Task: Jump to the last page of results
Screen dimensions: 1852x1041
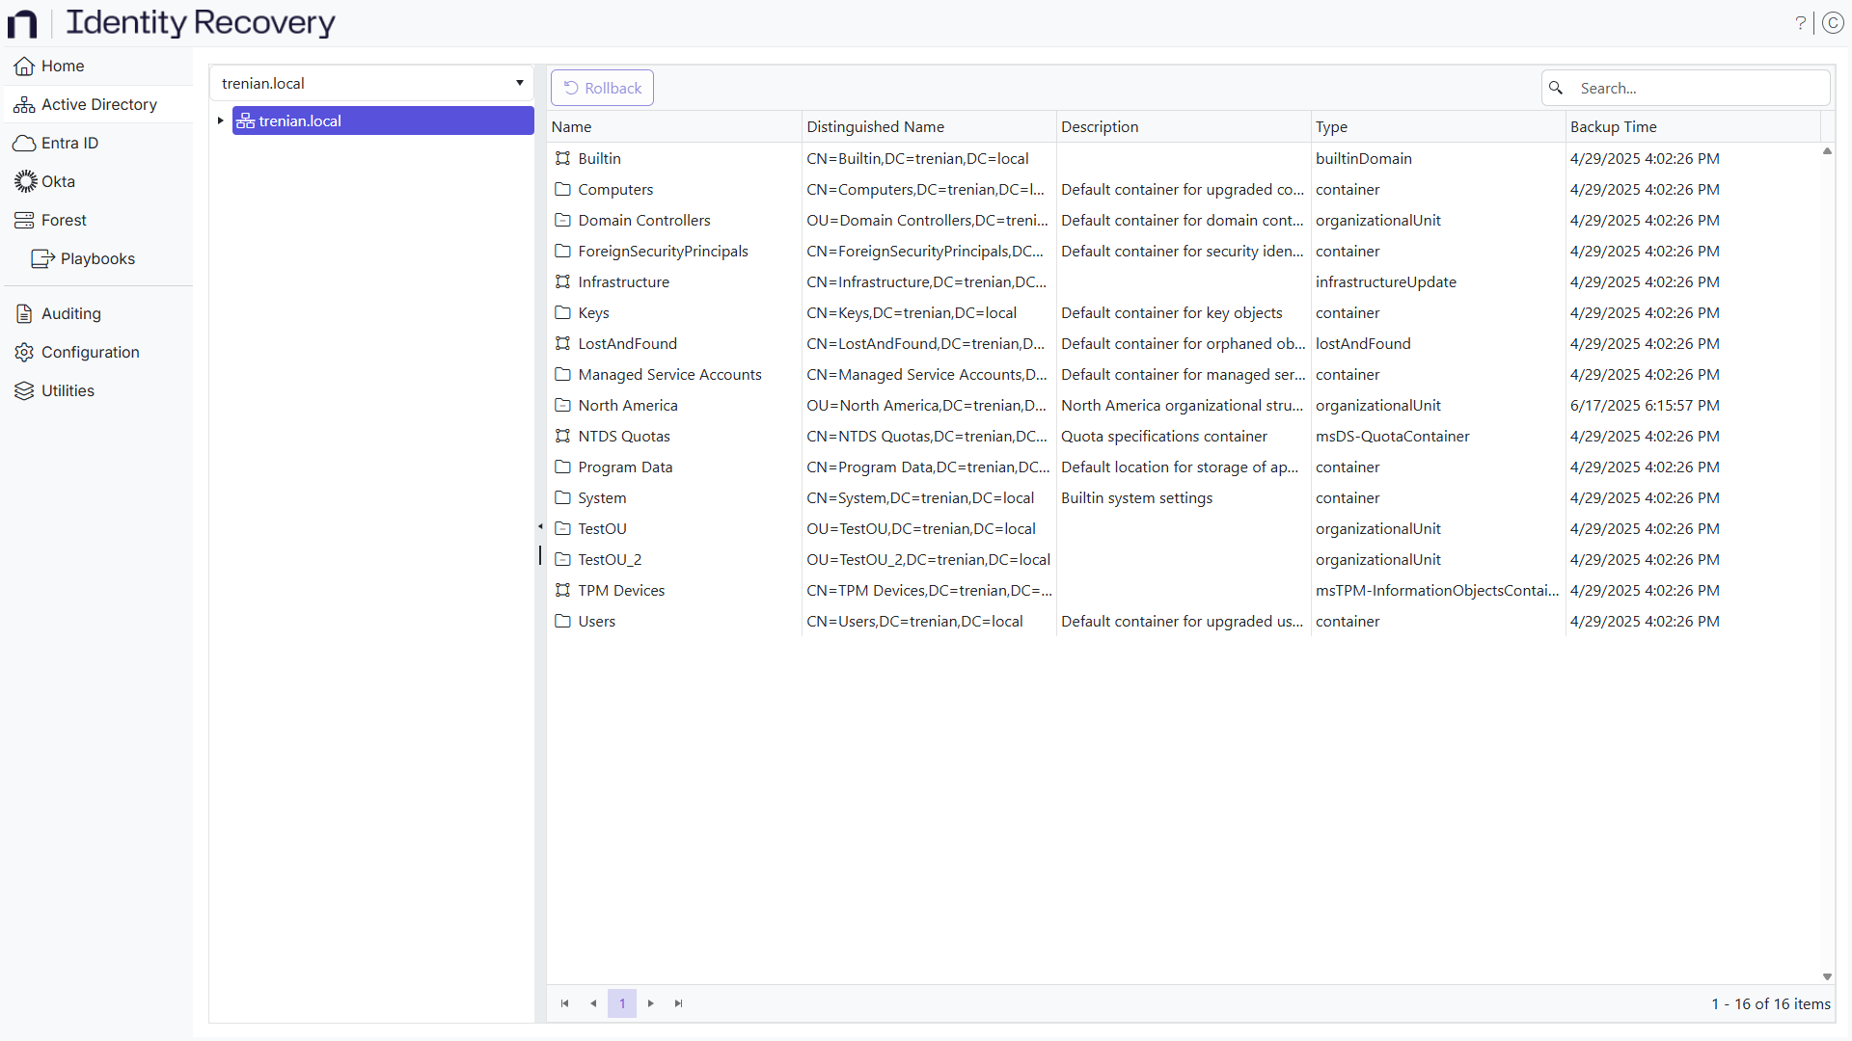Action: (x=678, y=1003)
